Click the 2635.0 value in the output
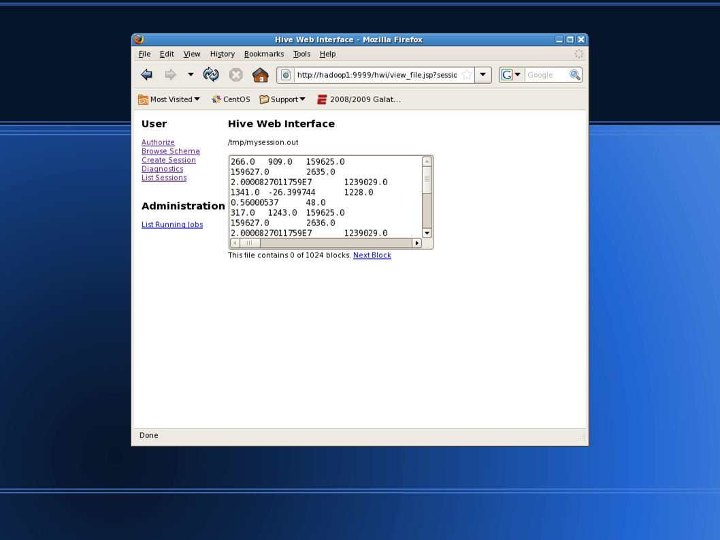720x540 pixels. click(x=321, y=172)
